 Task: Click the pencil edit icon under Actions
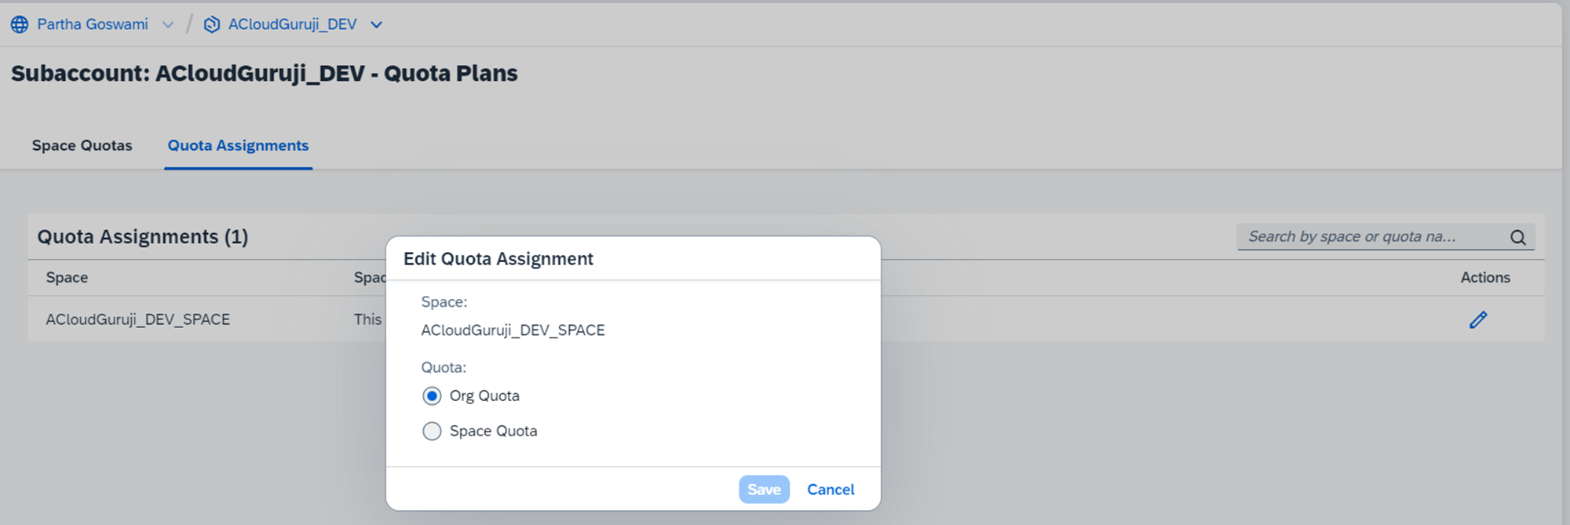1478,319
